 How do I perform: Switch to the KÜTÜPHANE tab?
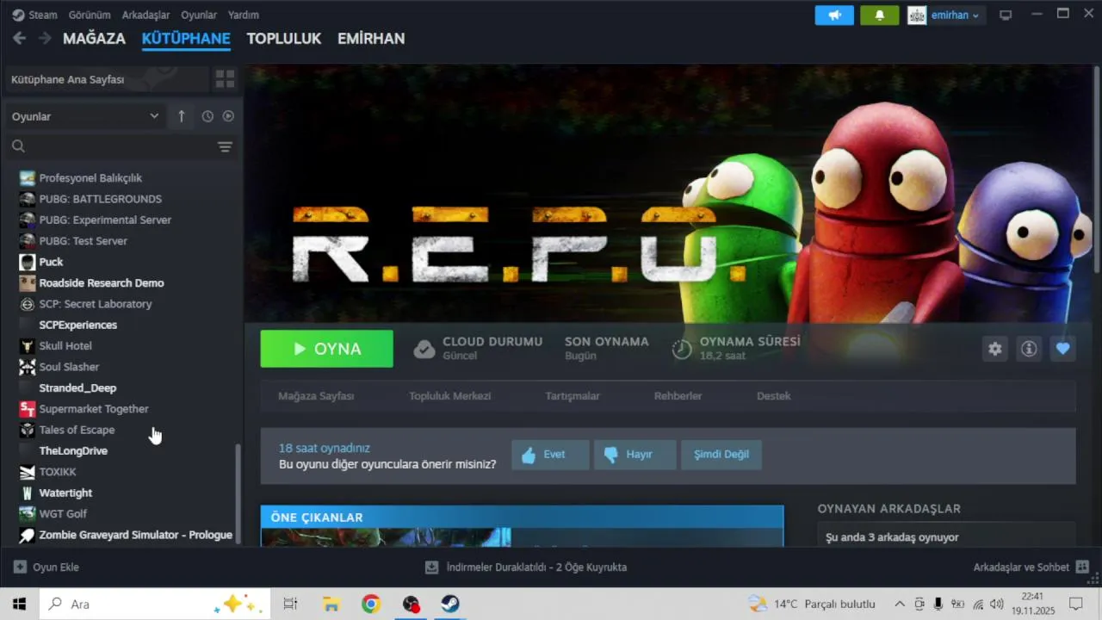click(186, 39)
